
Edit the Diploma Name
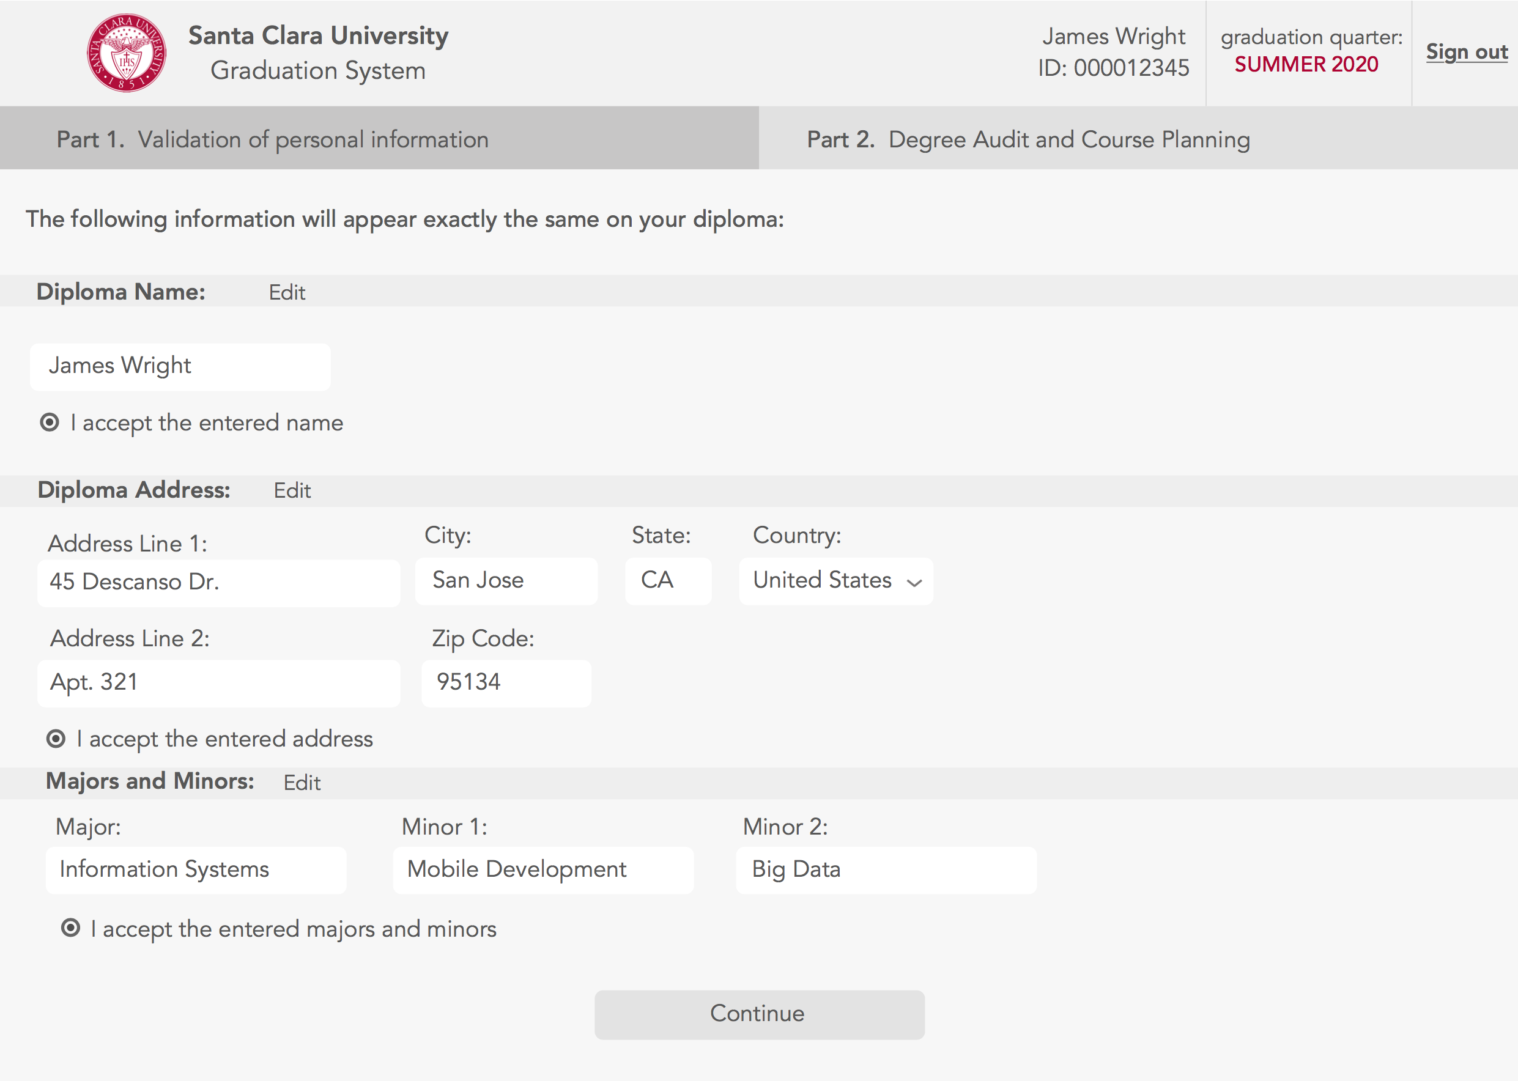click(x=286, y=292)
